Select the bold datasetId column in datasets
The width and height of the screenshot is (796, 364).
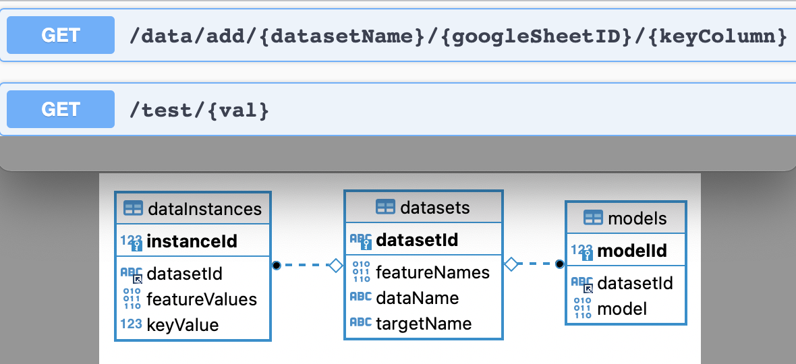pos(417,240)
